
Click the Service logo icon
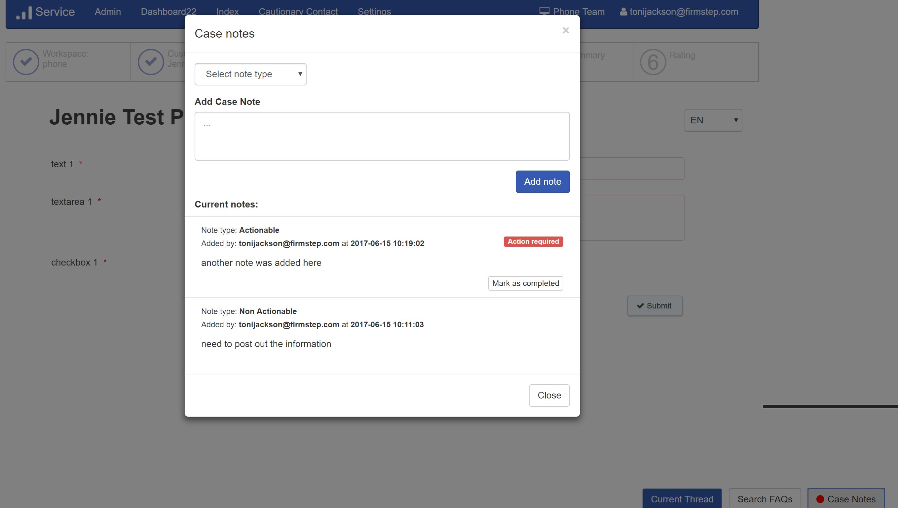[24, 13]
